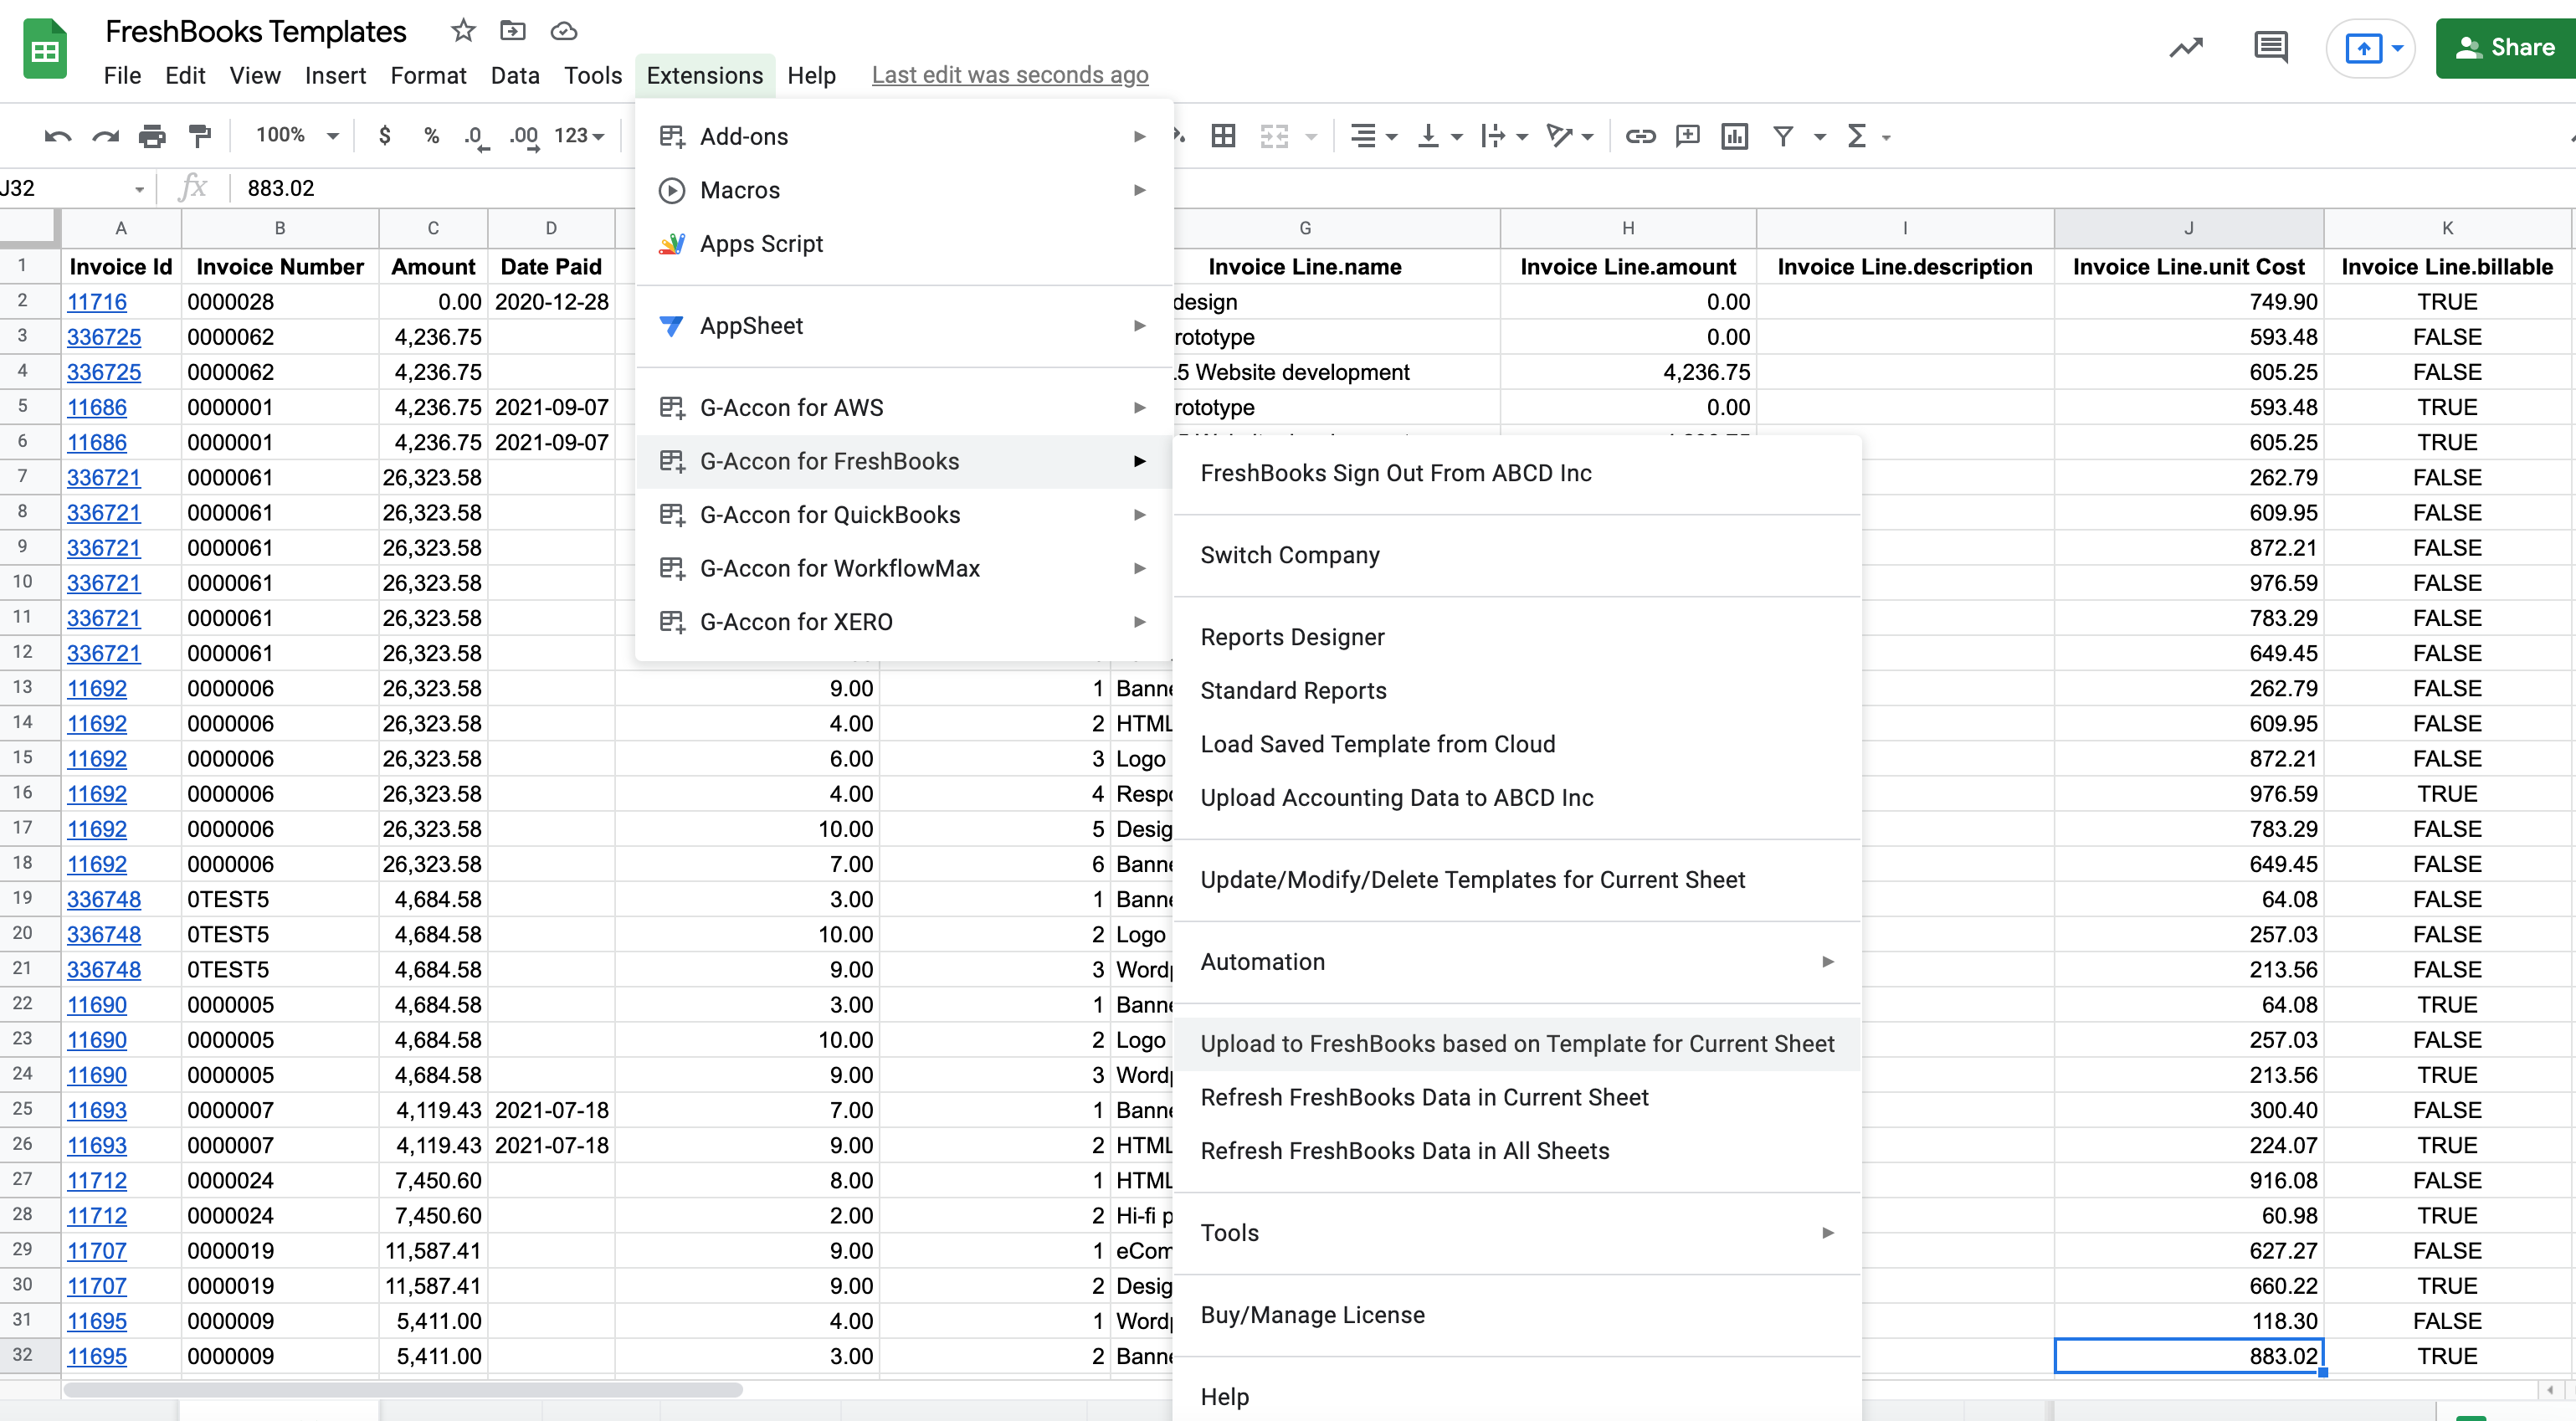Open the File menu
This screenshot has width=2576, height=1421.
122,76
